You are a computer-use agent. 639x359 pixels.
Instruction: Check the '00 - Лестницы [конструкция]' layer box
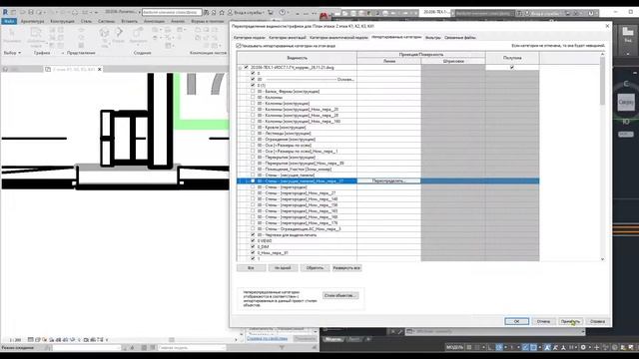click(x=253, y=133)
